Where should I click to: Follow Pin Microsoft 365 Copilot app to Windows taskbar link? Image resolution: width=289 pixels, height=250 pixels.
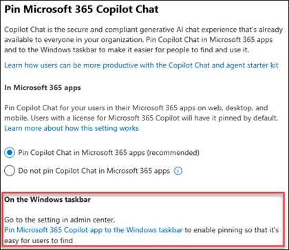(x=94, y=230)
